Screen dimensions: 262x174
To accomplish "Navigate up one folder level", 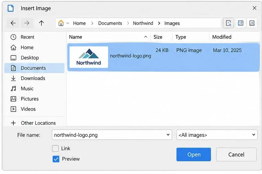I will pos(41,23).
